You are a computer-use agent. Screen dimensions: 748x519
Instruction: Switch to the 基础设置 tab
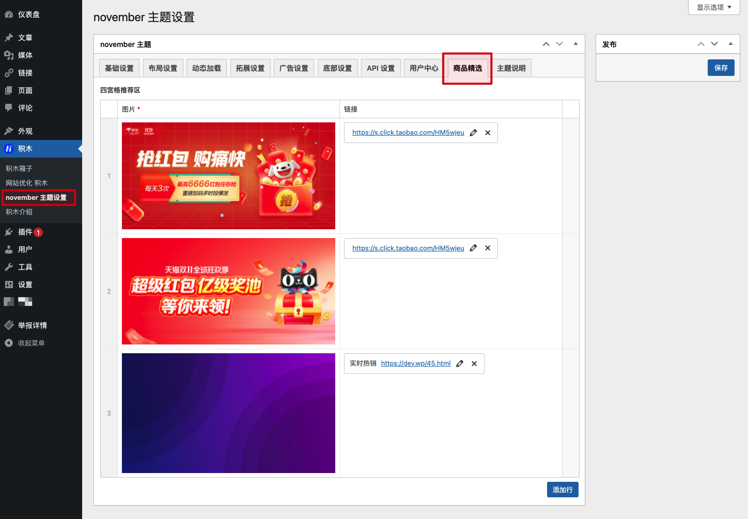tap(119, 68)
